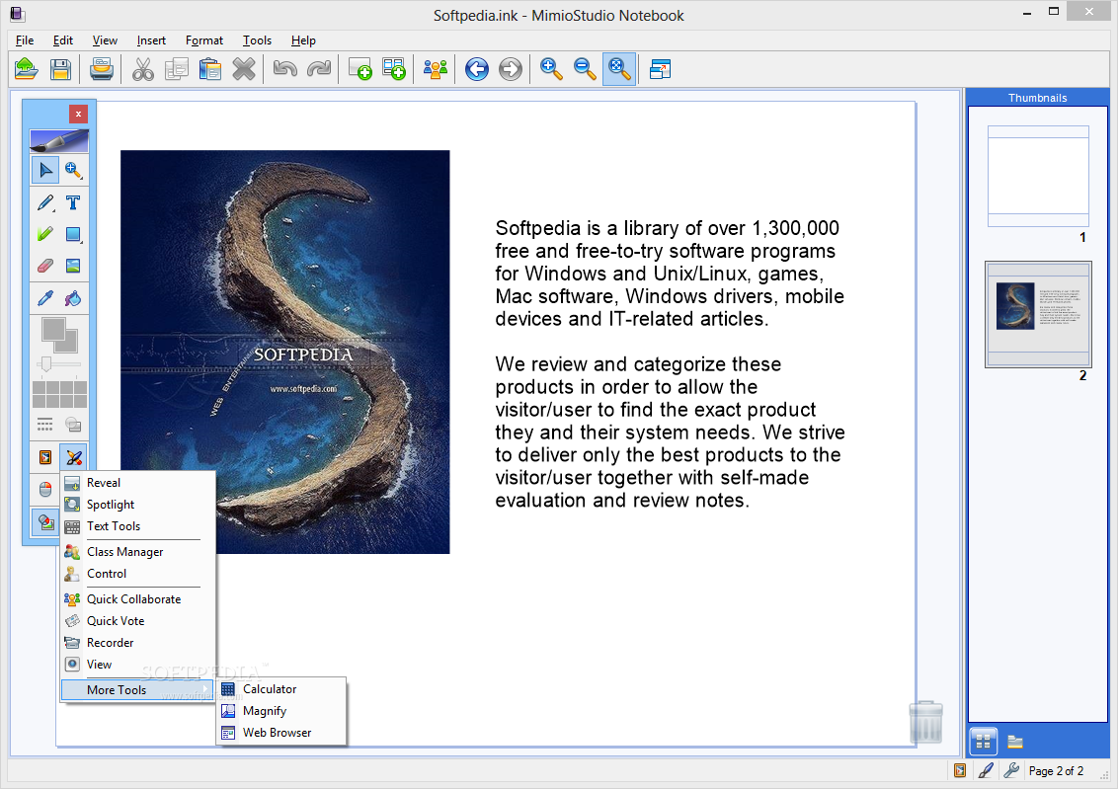This screenshot has height=789, width=1118.
Task: Close the floating tools palette
Action: click(x=78, y=114)
